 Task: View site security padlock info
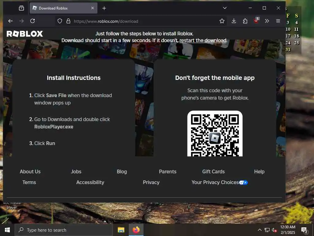pyautogui.click(x=68, y=21)
